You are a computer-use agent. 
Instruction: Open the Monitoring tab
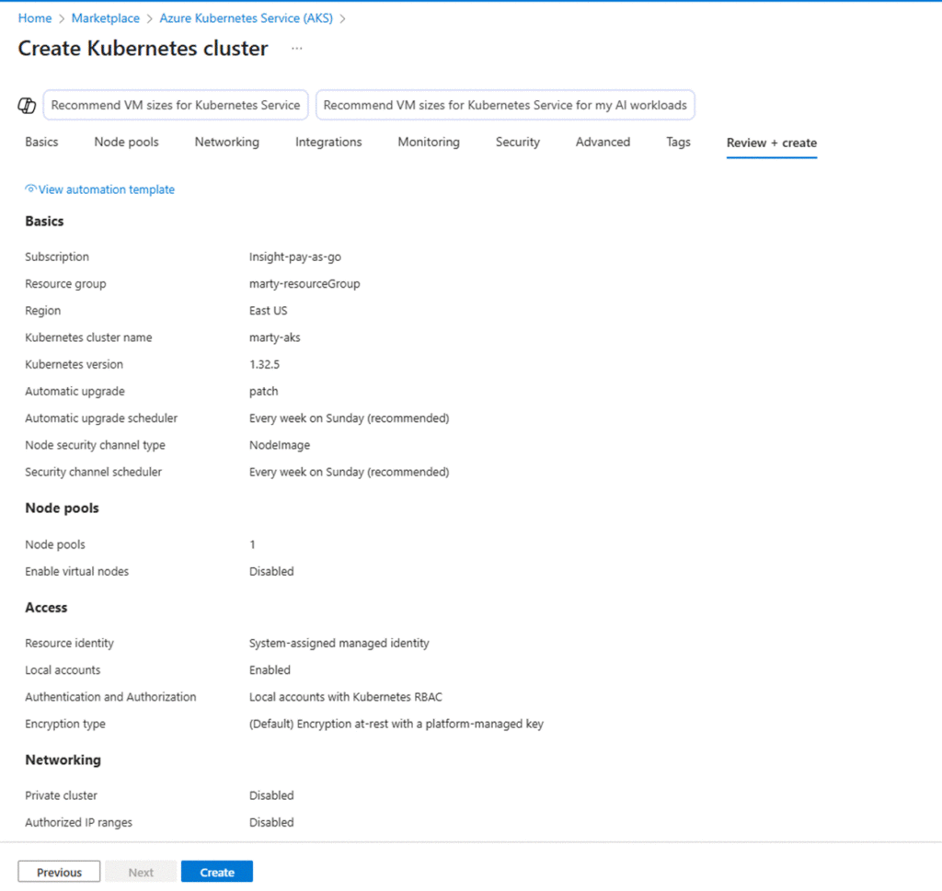[429, 143]
